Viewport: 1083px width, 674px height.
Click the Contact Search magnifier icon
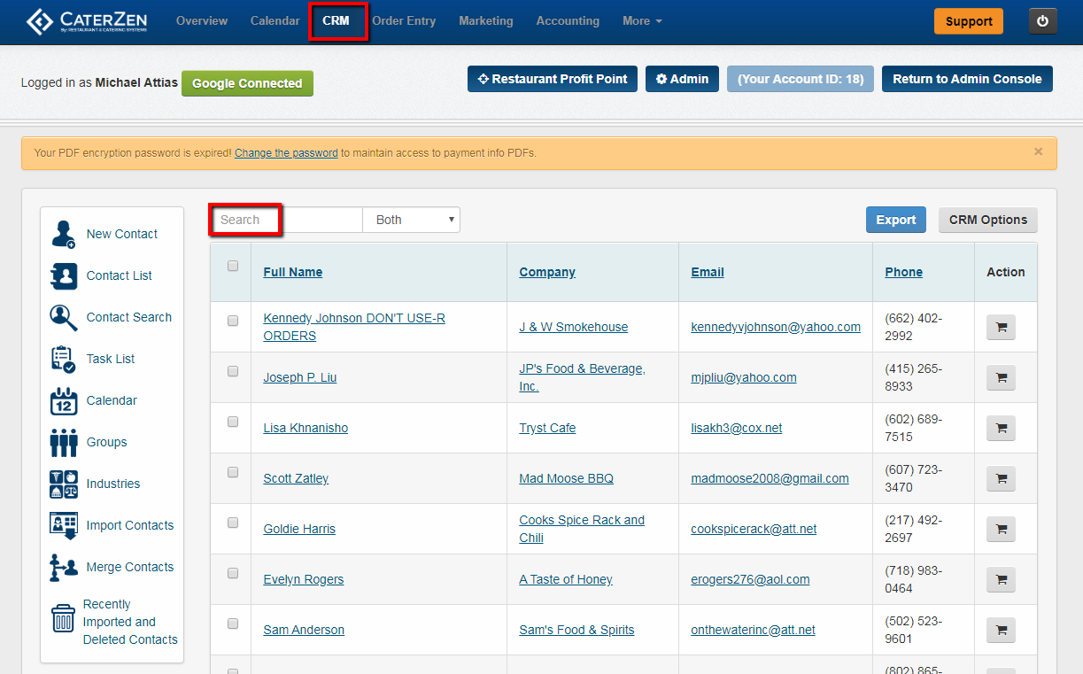click(64, 317)
